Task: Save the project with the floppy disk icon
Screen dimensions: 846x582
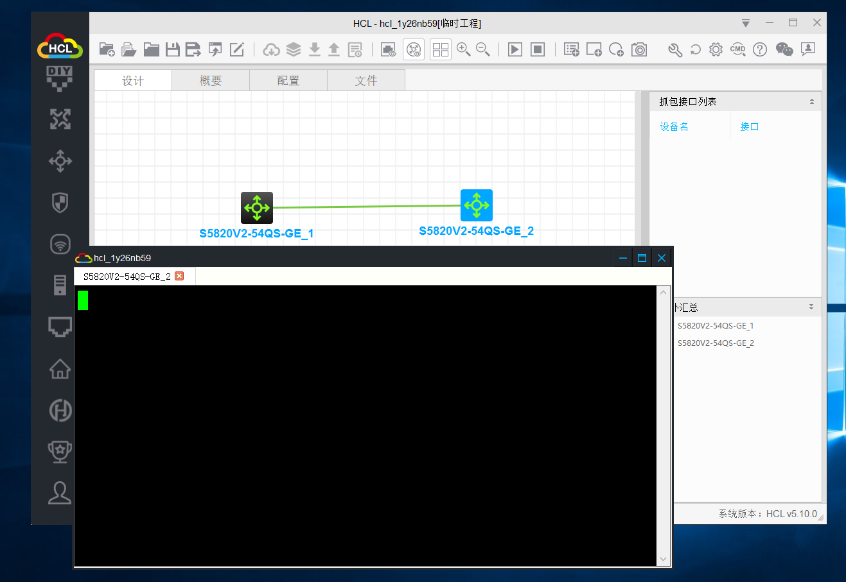Action: pyautogui.click(x=172, y=49)
